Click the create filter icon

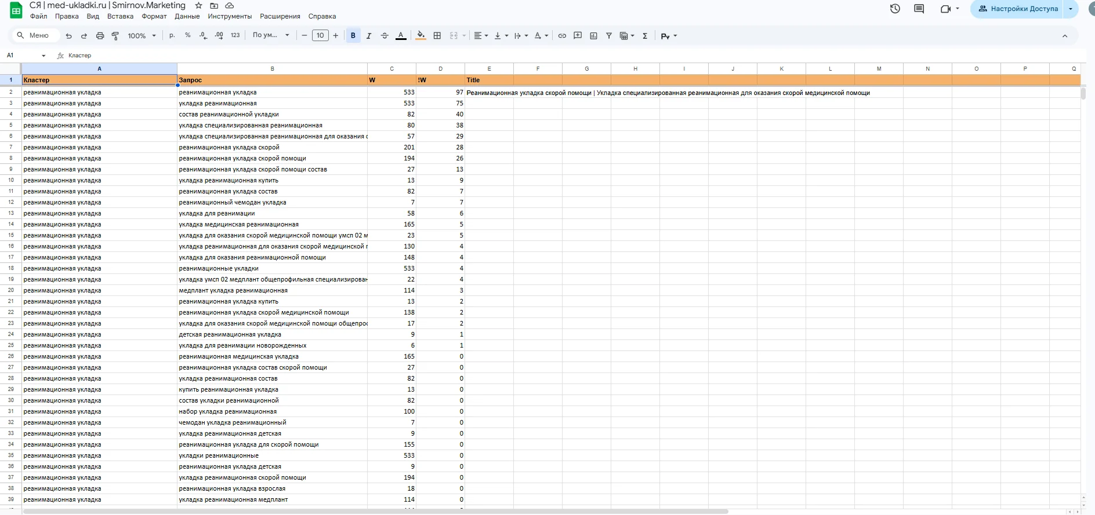609,36
